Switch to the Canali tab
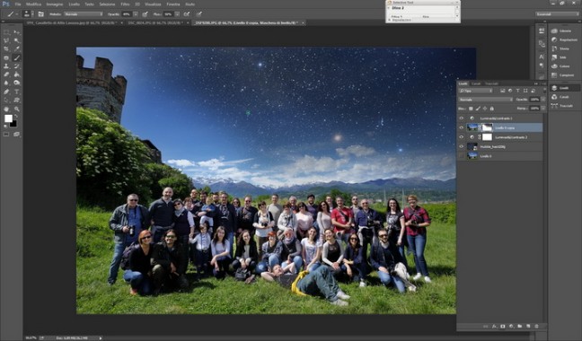 476,83
